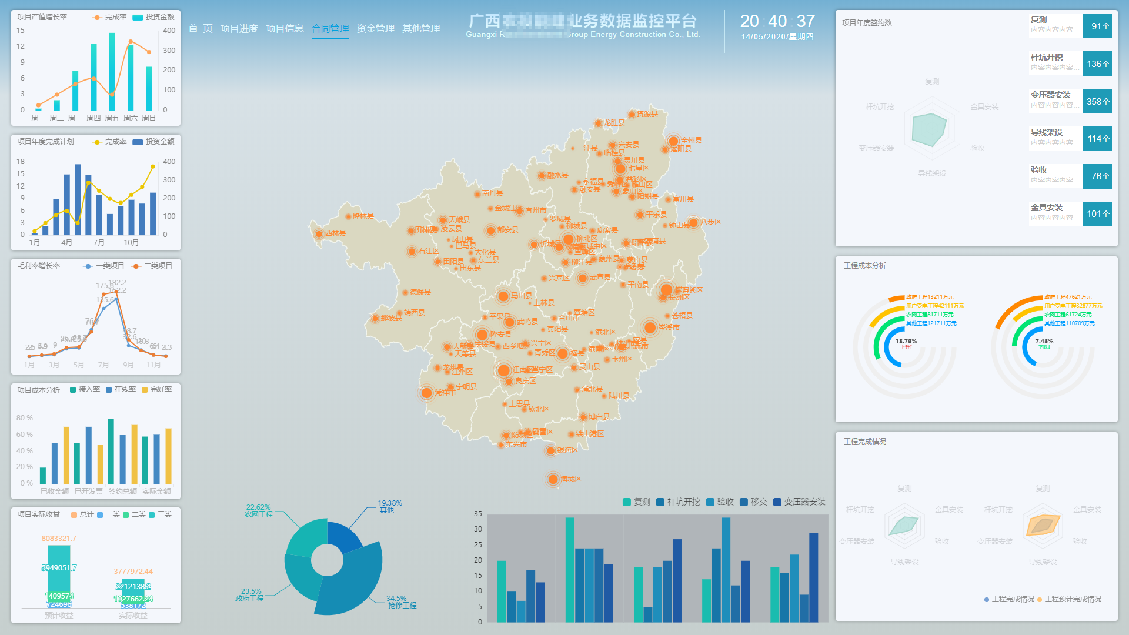Toggle 工程预计完成情况 radar legend
The image size is (1129, 635).
[1069, 599]
